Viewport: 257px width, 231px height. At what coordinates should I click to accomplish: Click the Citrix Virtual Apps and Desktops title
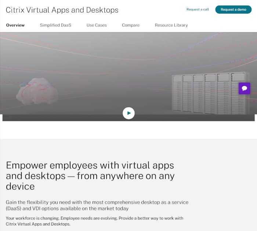(62, 10)
